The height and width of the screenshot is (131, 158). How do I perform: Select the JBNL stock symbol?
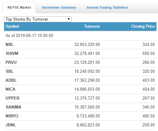tap(11, 125)
